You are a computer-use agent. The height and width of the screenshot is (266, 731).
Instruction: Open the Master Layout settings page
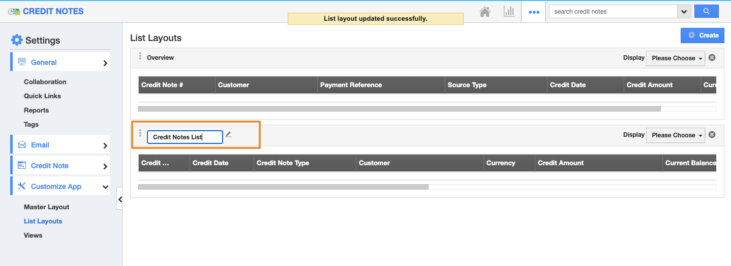(46, 207)
